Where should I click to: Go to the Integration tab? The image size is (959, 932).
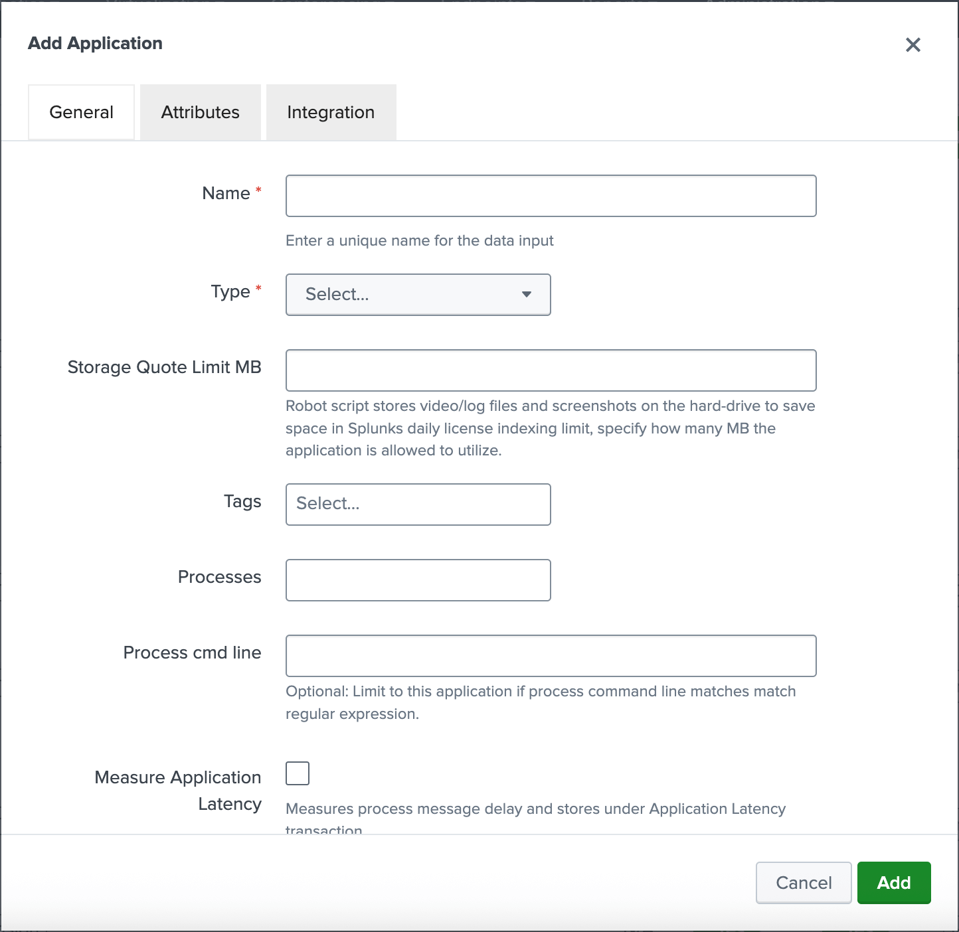(x=331, y=112)
